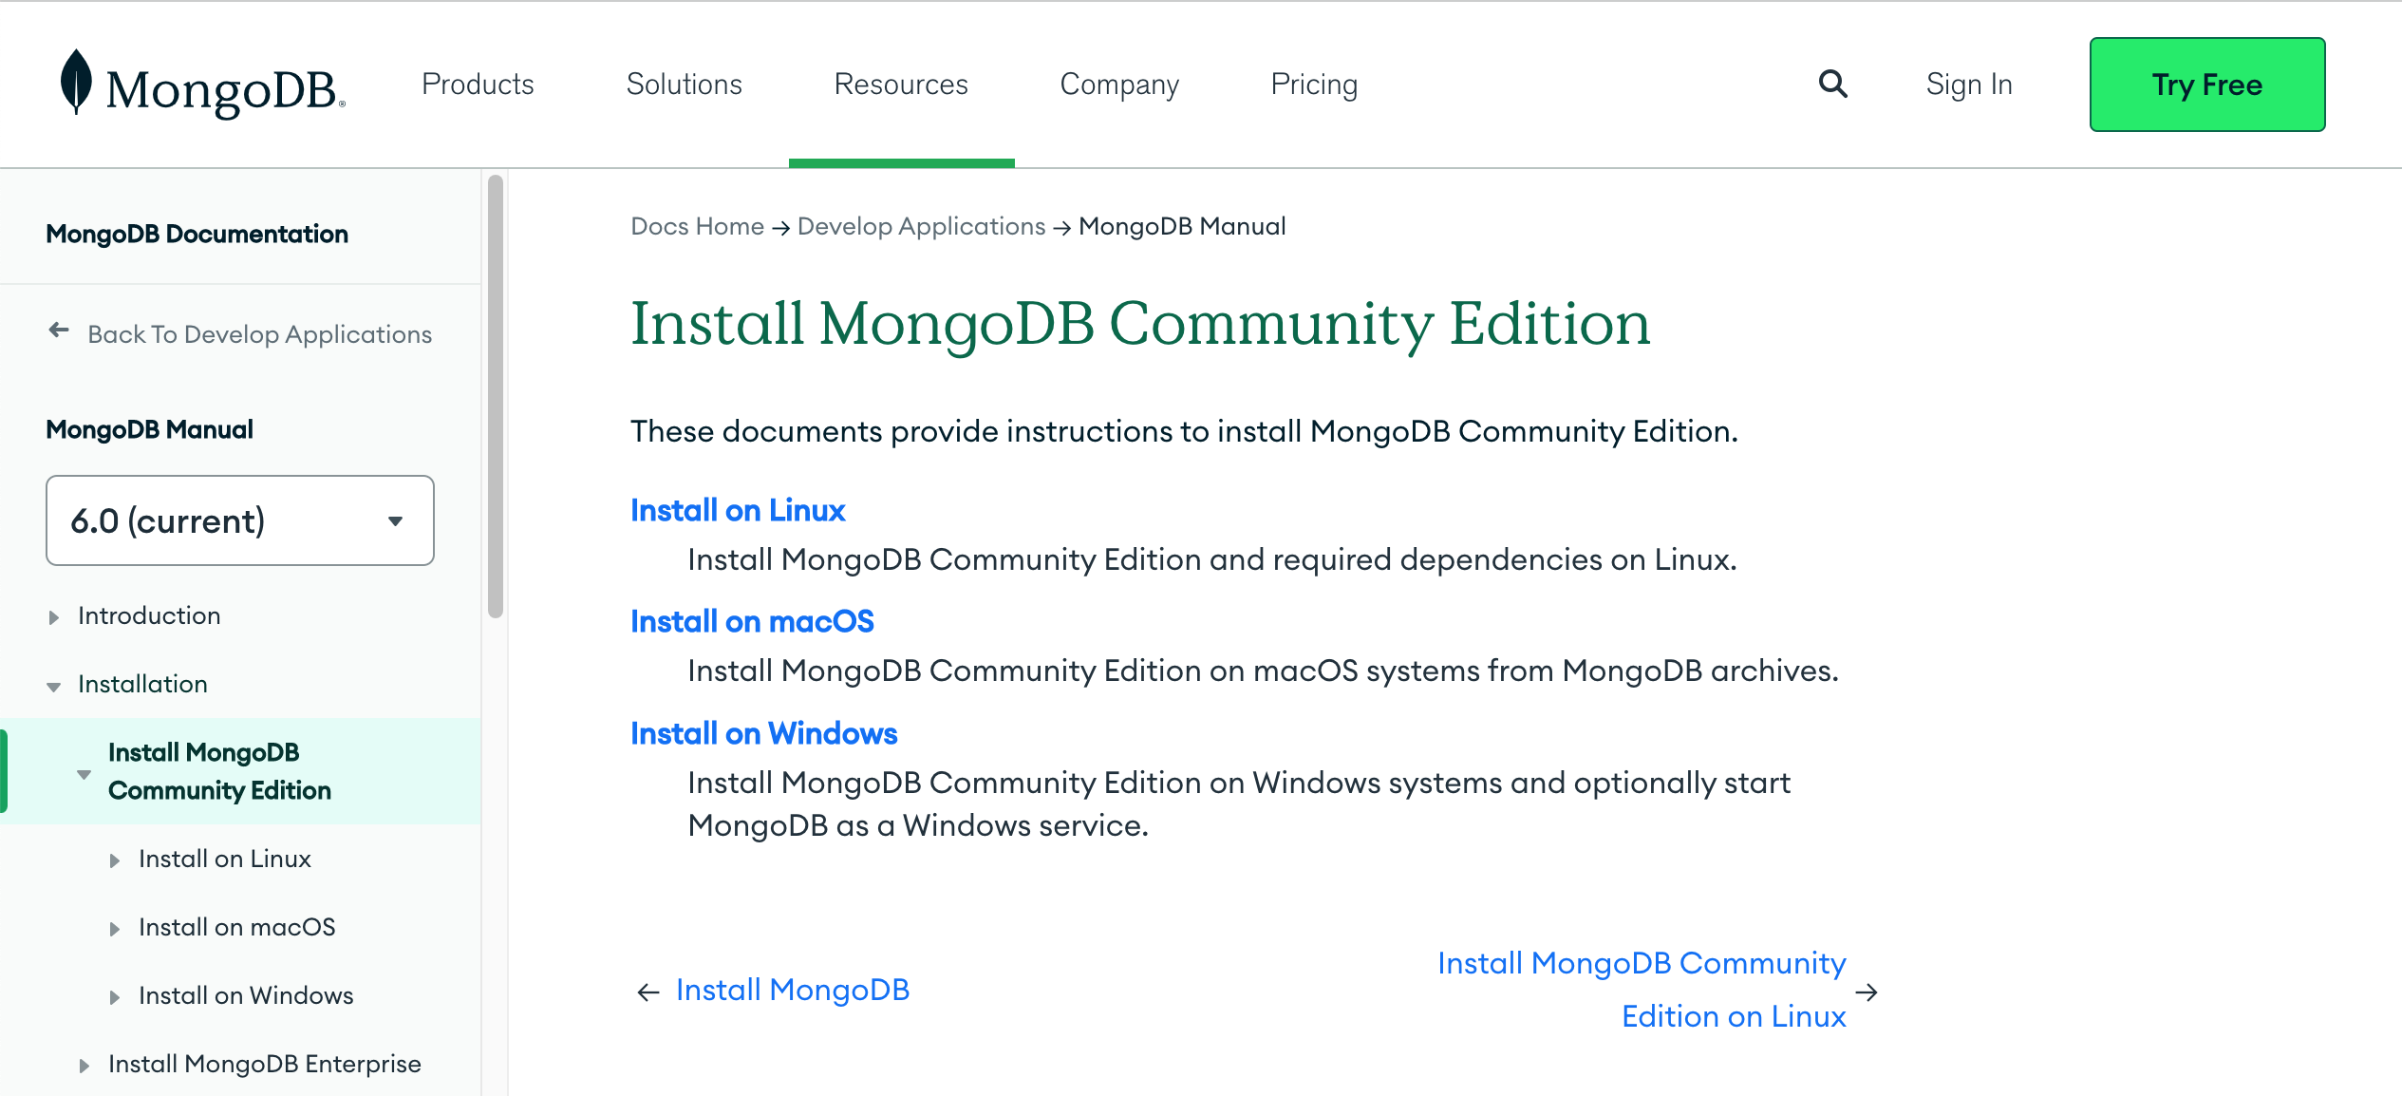This screenshot has height=1096, width=2402.
Task: Click the left arrow before Install MongoDB
Action: pyautogui.click(x=648, y=992)
